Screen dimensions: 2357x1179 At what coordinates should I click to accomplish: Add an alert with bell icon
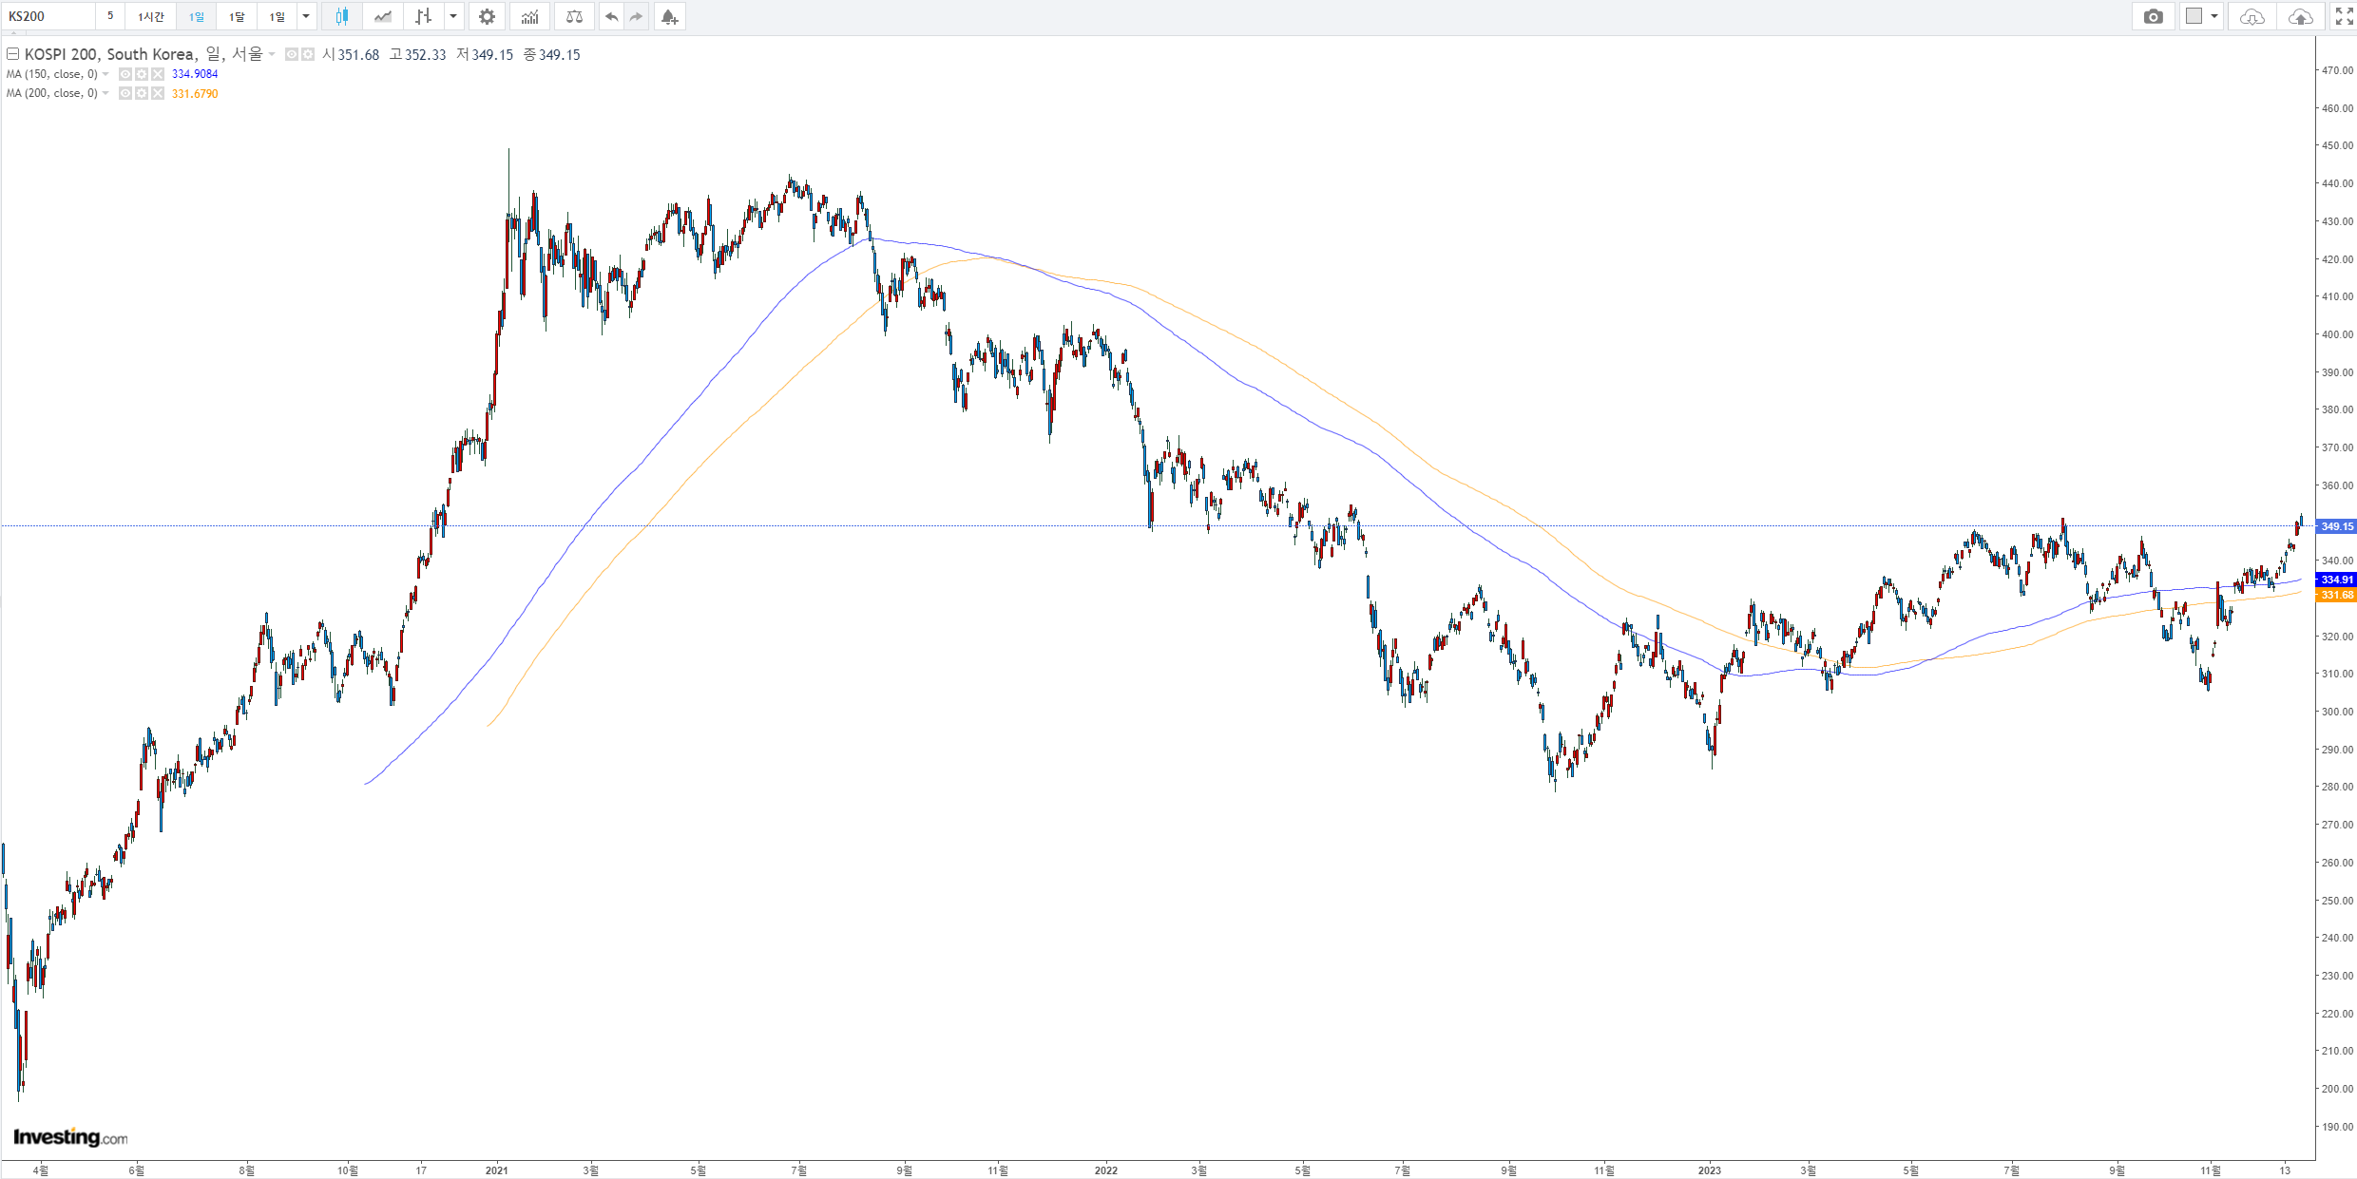coord(669,16)
